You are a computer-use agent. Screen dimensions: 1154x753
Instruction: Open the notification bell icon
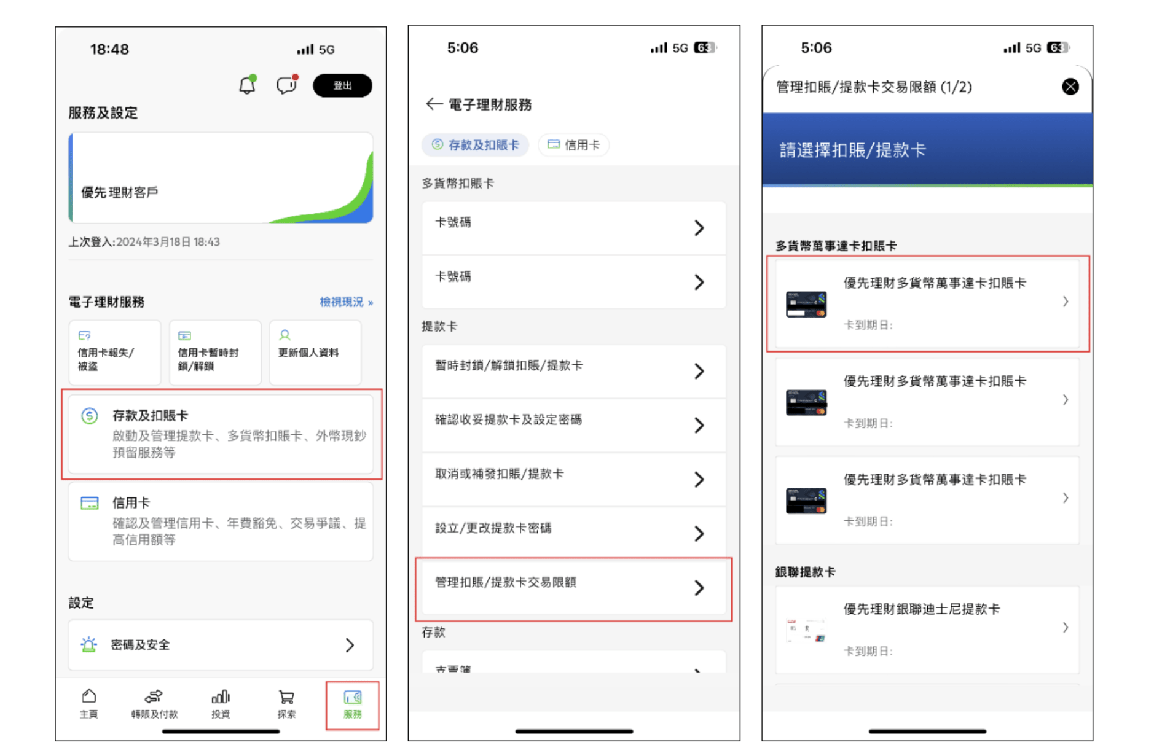click(x=247, y=85)
